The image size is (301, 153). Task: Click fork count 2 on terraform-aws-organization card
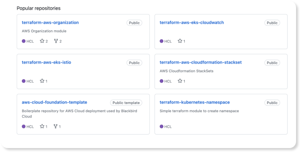tap(60, 41)
